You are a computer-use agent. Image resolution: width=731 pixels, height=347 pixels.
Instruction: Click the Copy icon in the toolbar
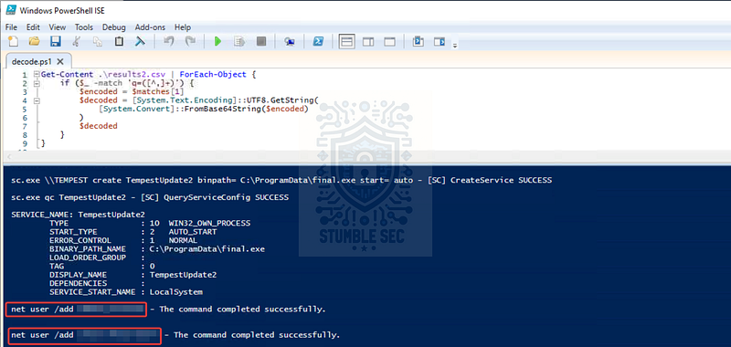click(x=98, y=42)
